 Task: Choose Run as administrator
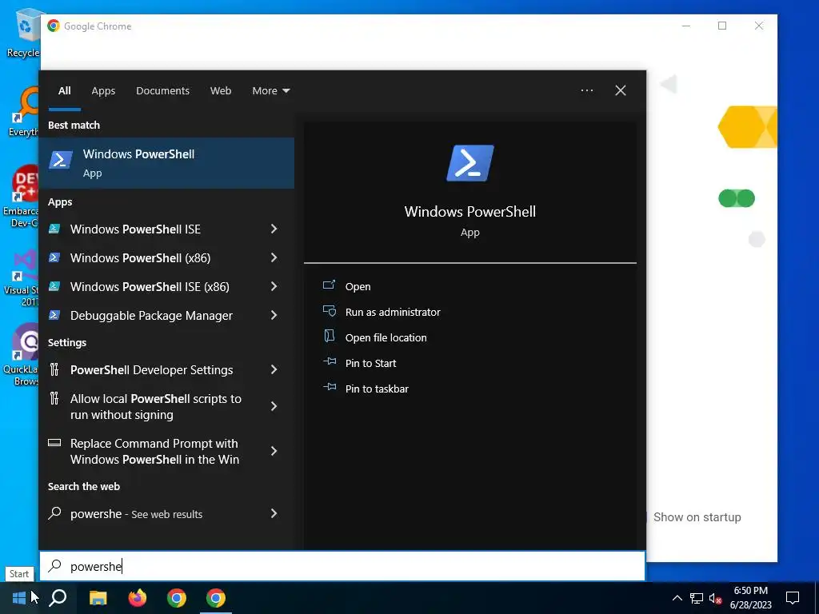tap(393, 312)
